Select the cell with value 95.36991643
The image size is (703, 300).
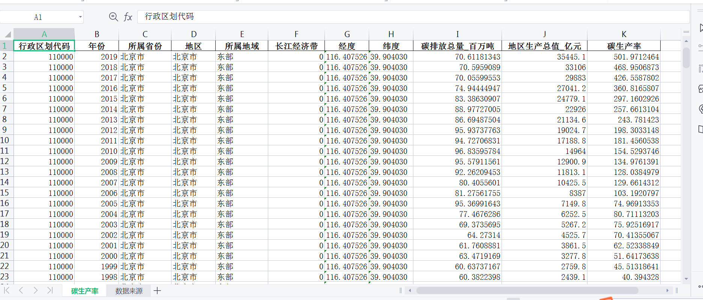pos(458,203)
